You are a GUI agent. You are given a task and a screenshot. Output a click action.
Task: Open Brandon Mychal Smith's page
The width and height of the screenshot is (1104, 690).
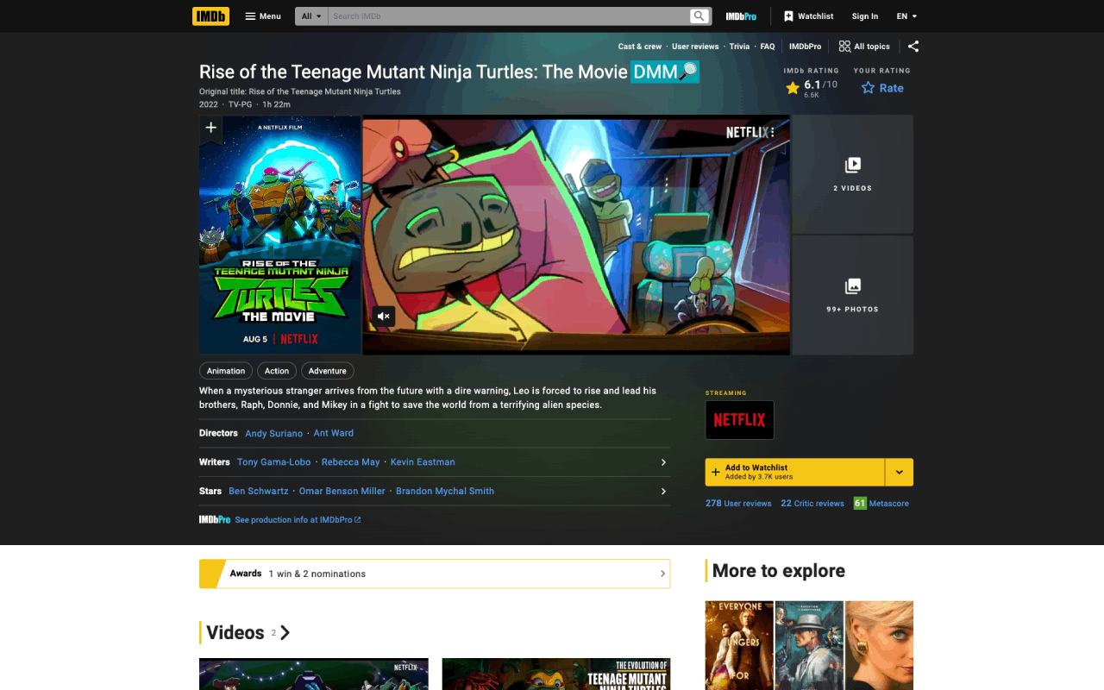click(445, 491)
